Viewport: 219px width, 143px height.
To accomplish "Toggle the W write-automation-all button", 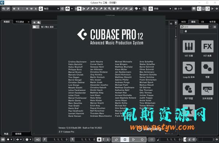I will point(31,9).
